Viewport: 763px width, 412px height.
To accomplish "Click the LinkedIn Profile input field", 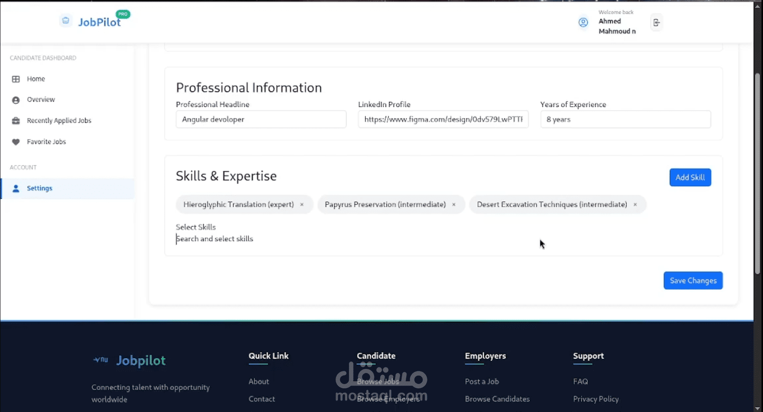I will (443, 119).
